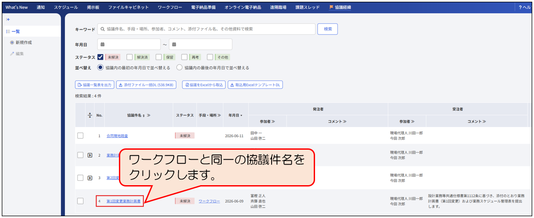Check the row 1 合同現地踏査 checkbox

(80, 136)
